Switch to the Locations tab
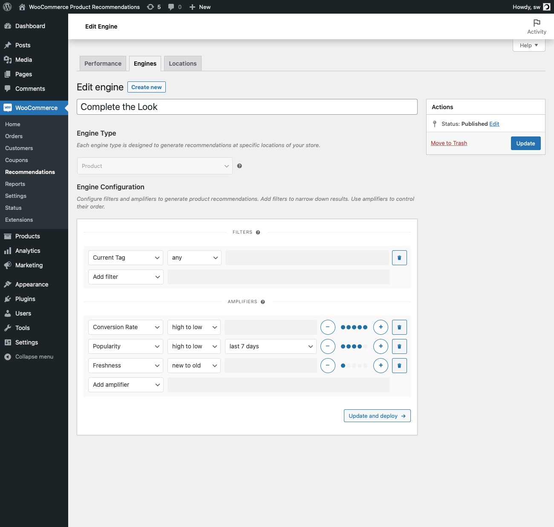This screenshot has width=554, height=527. click(x=182, y=63)
